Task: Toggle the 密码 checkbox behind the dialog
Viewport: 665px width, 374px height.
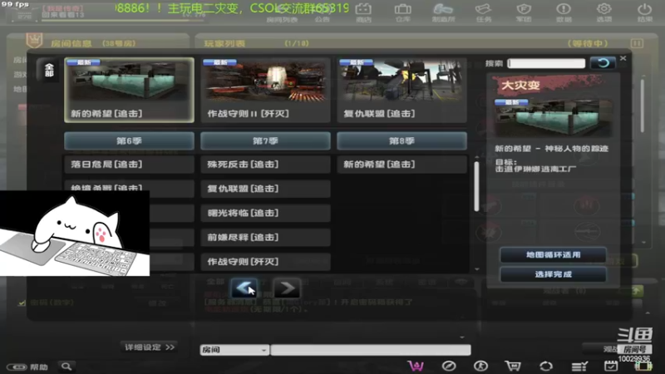Action: 22,303
